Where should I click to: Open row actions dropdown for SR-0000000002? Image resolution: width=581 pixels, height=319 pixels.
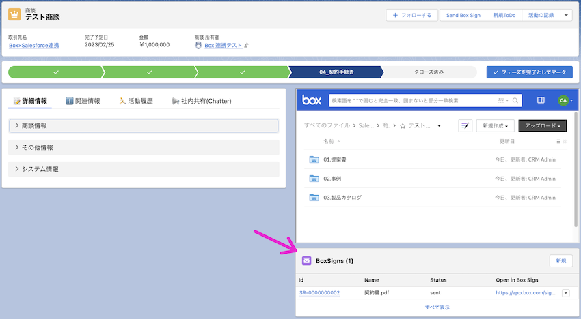(566, 293)
